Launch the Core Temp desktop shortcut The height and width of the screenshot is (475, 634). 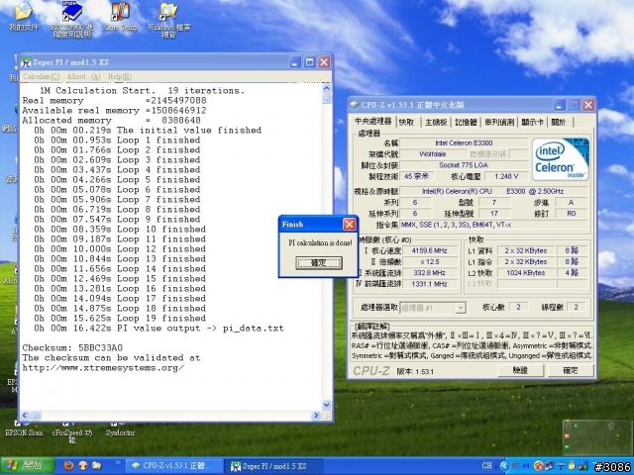[121, 16]
